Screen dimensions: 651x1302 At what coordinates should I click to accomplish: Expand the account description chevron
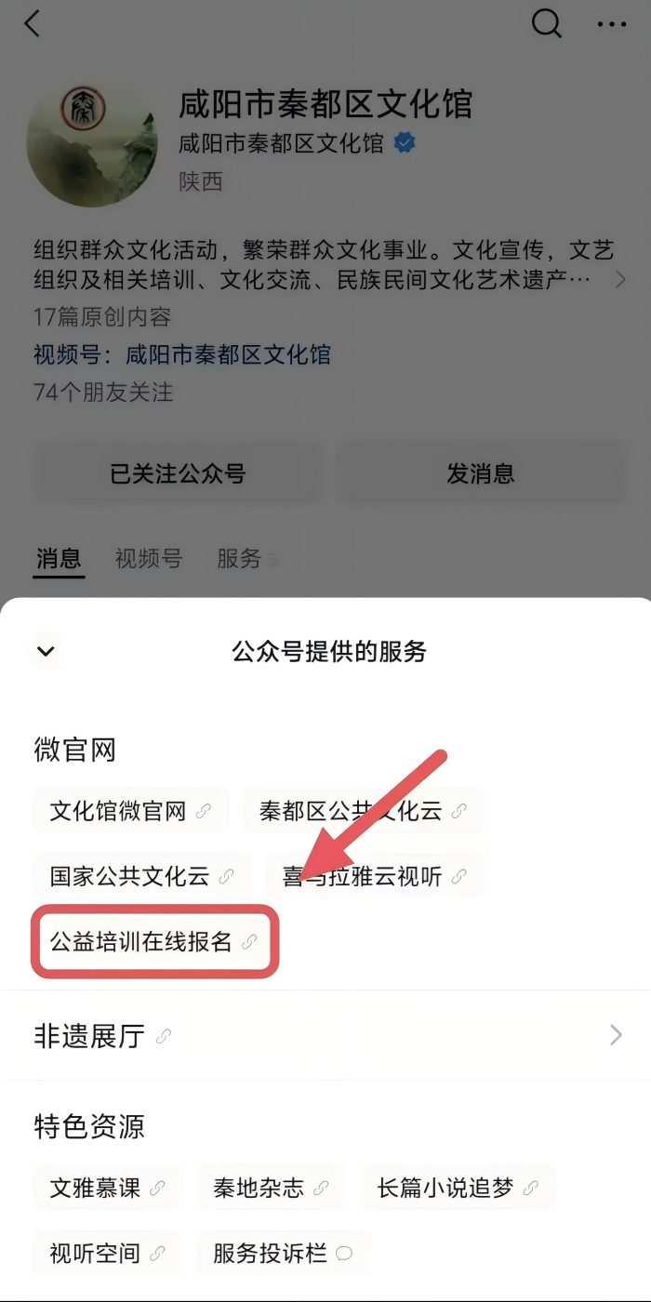click(x=620, y=278)
